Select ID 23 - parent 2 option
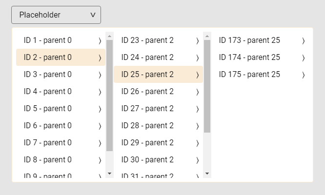The image size is (325, 195). [147, 40]
